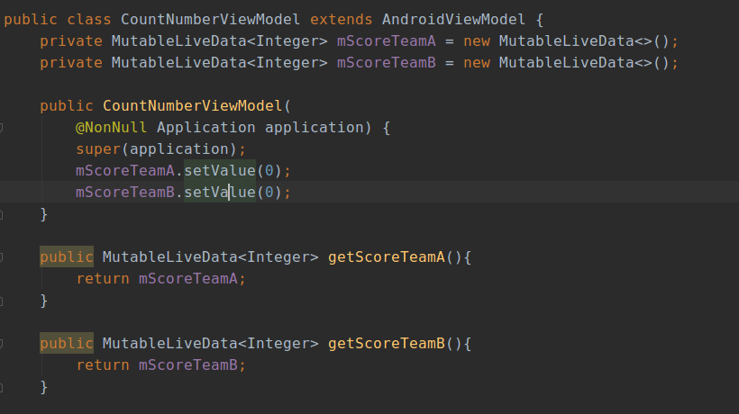Click 'mScoreTeamB' in its private field declaration
This screenshot has width=739, height=414.
pos(387,63)
